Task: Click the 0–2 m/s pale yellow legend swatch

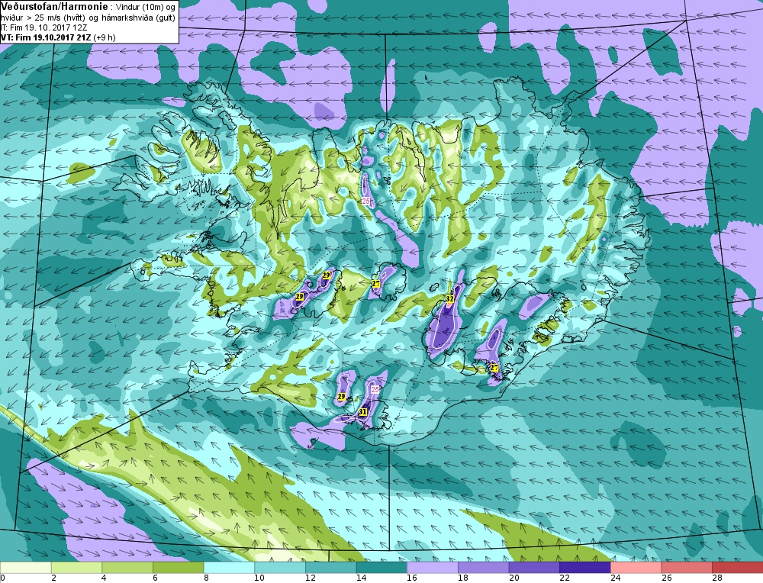Action: pyautogui.click(x=26, y=567)
